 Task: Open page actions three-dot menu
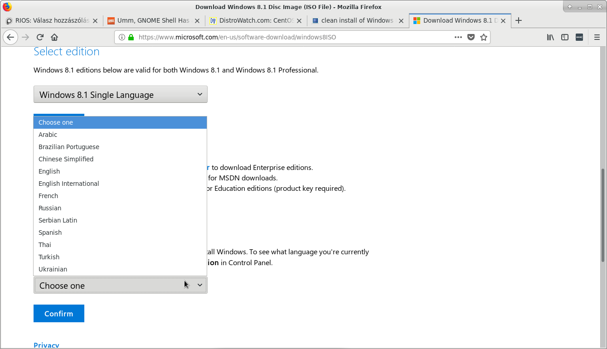pos(458,37)
